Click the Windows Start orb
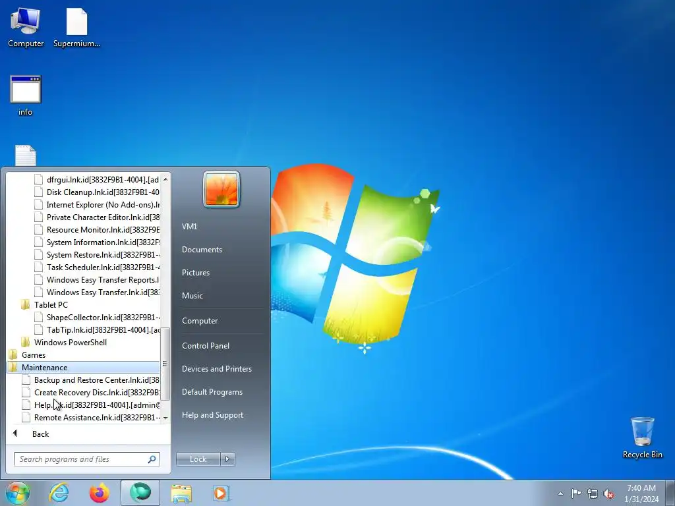 point(18,493)
